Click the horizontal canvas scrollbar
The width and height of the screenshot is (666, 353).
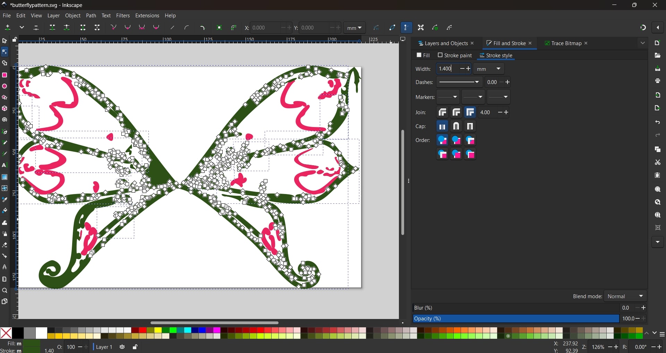point(215,323)
